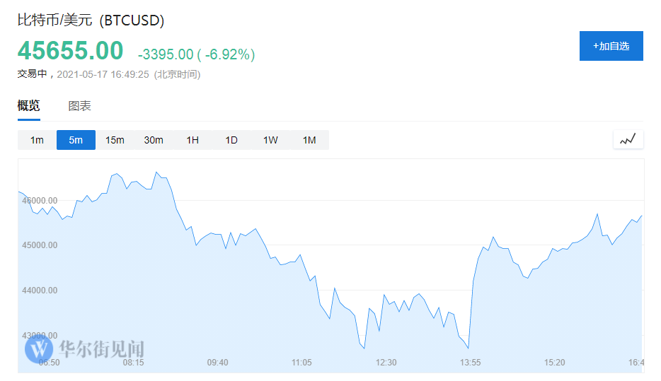Click the 13:55 time axis label

click(471, 363)
